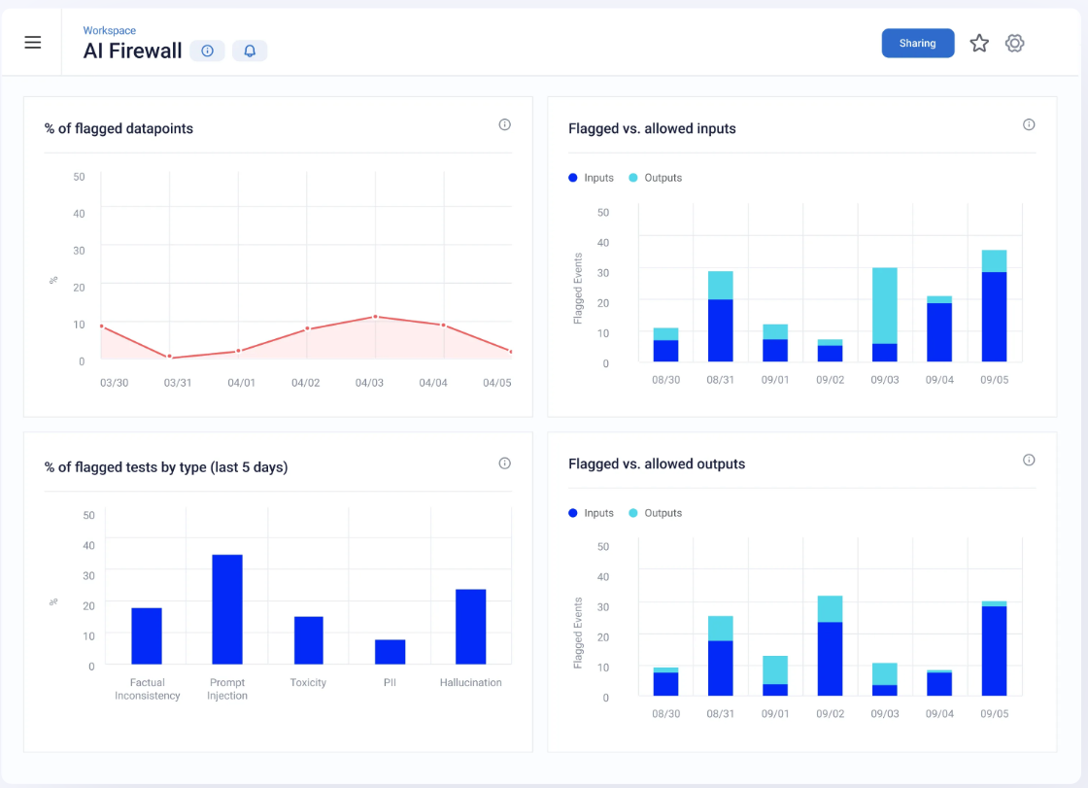Click the notification bell icon
1088x788 pixels.
point(250,51)
